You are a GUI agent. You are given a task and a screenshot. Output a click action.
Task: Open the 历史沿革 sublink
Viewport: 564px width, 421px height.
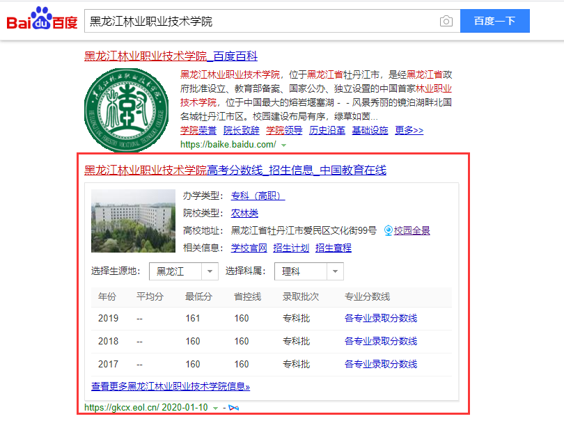pos(327,130)
